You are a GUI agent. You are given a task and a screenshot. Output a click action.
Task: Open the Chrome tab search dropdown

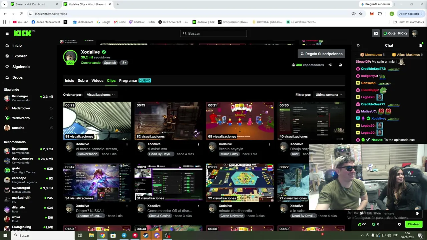pos(5,4)
